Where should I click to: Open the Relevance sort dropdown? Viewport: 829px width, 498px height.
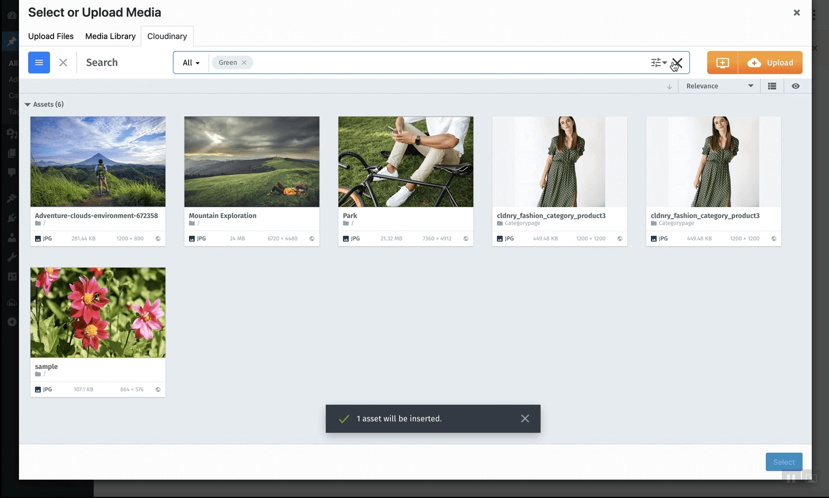(719, 86)
